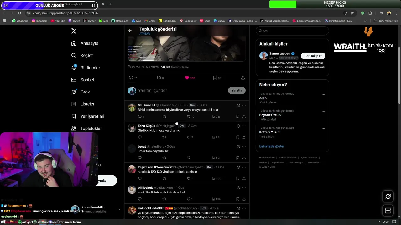401x225 pixels.
Task: Open options for Beyazıt Öztürk trend
Action: tap(323, 112)
